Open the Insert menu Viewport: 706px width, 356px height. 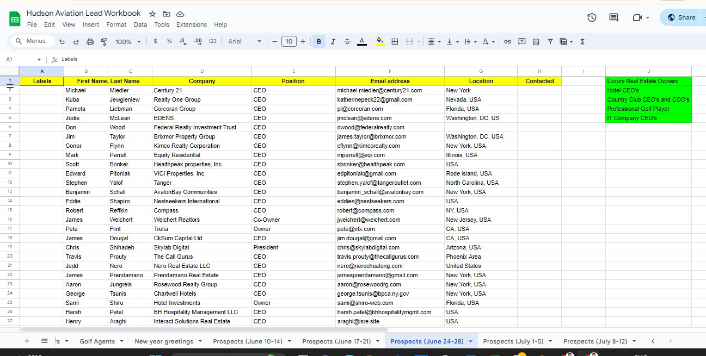point(91,24)
